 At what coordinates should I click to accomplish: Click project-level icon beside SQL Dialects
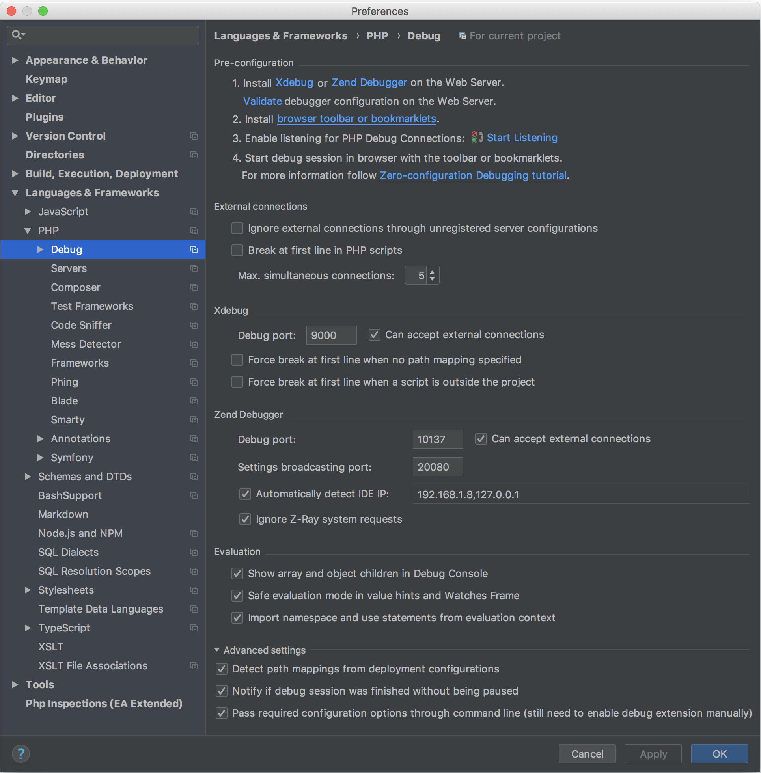(194, 553)
